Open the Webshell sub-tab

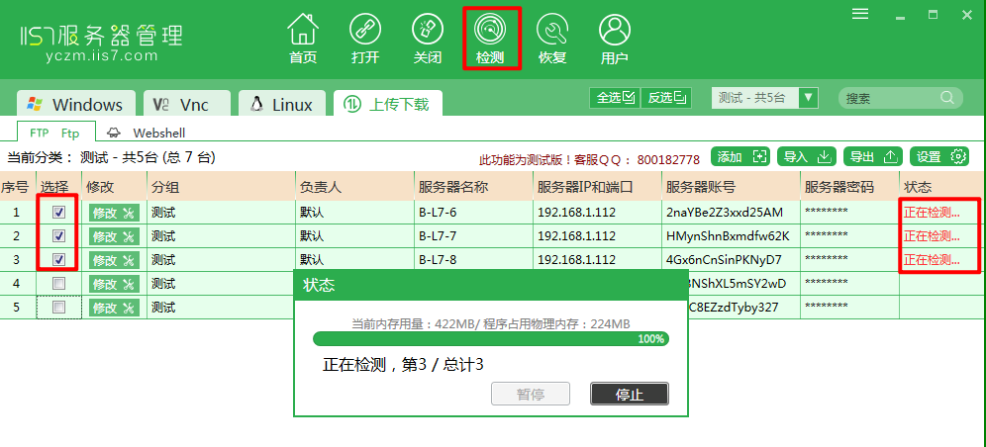click(146, 134)
